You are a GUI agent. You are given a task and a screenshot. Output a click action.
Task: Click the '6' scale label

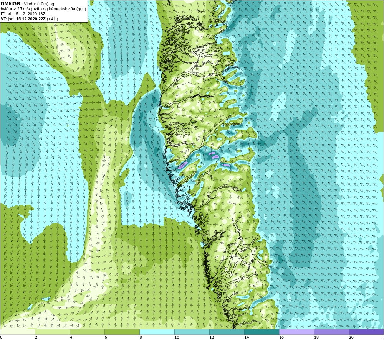[106, 337]
